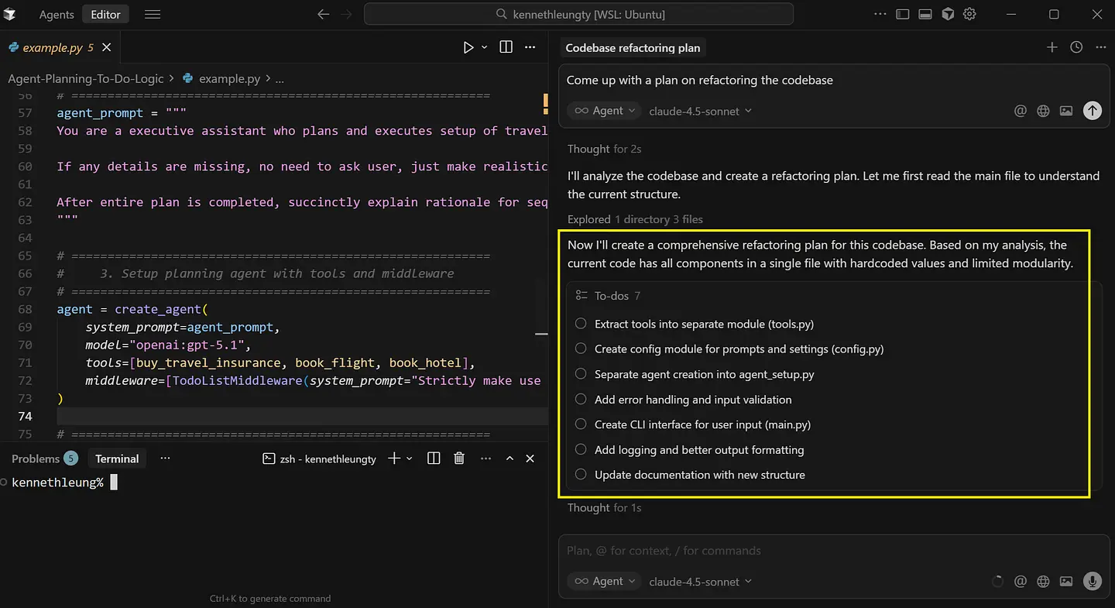
Task: Open the Agent mode dropdown in bottom input
Action: click(x=605, y=582)
